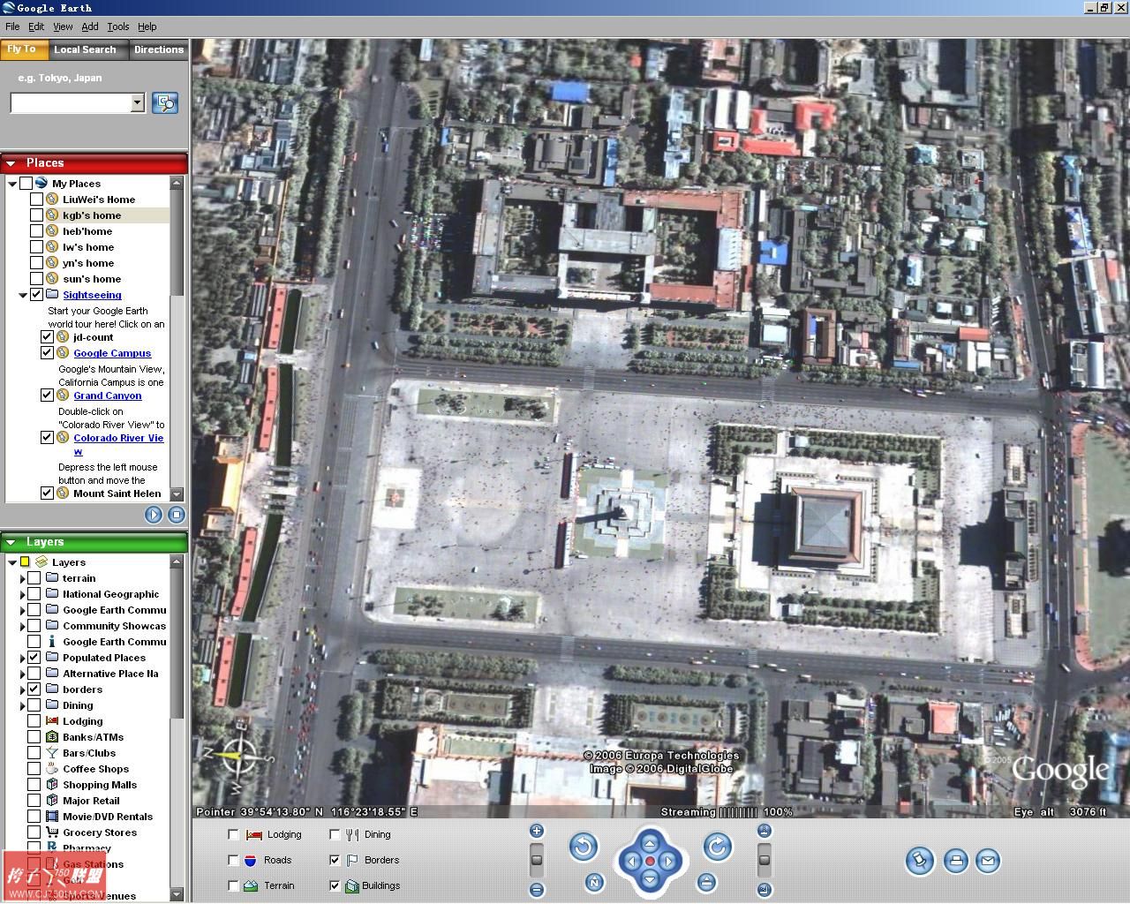Screen dimensions: 1130x904
Task: Open the Edit menu
Action: coord(36,26)
